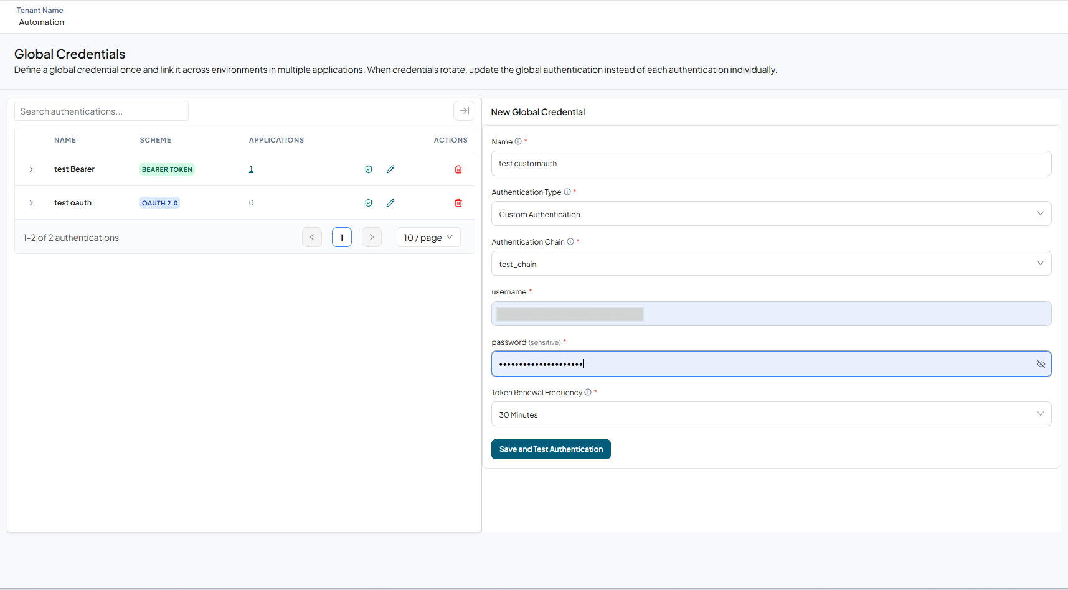This screenshot has height=590, width=1068.
Task: Click the BEARER TOKEN scheme tag
Action: [x=167, y=169]
